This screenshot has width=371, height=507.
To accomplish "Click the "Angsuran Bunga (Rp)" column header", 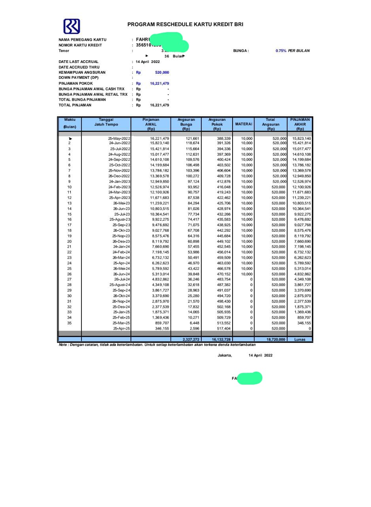I will [186, 124].
